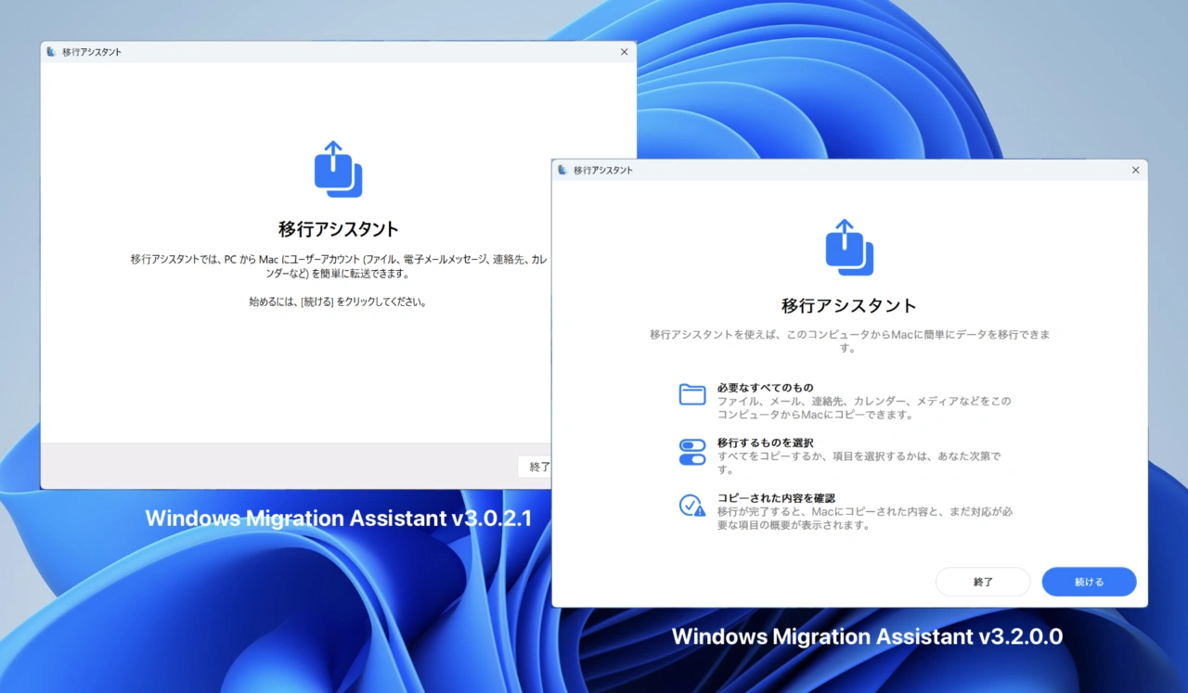Click the 終了 button in v3.0.2.1 window

coord(535,467)
